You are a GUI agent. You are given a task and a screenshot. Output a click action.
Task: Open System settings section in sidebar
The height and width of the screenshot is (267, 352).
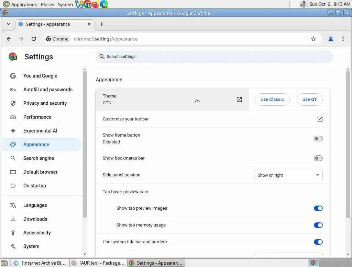tap(42, 246)
